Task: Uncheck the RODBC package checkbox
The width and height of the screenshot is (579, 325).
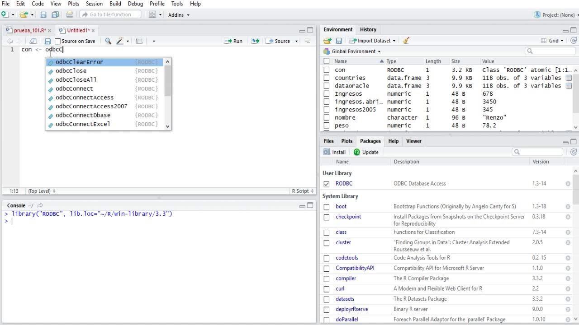Action: click(x=327, y=184)
